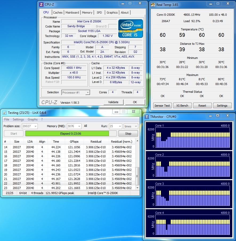Click the LinX elapsed time progress bar

coord(71,134)
